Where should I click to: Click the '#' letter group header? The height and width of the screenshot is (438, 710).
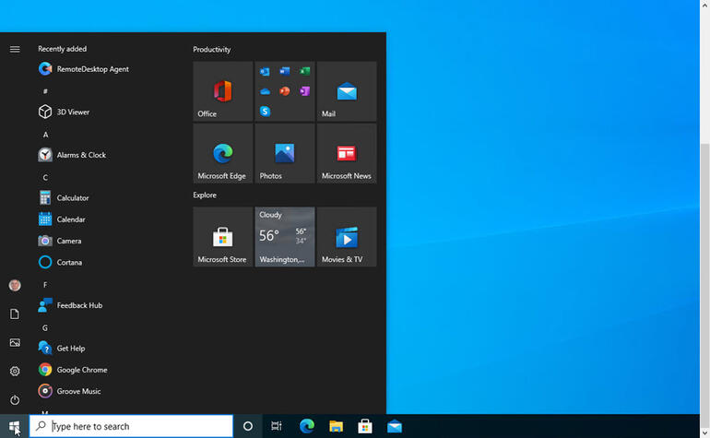pyautogui.click(x=45, y=91)
